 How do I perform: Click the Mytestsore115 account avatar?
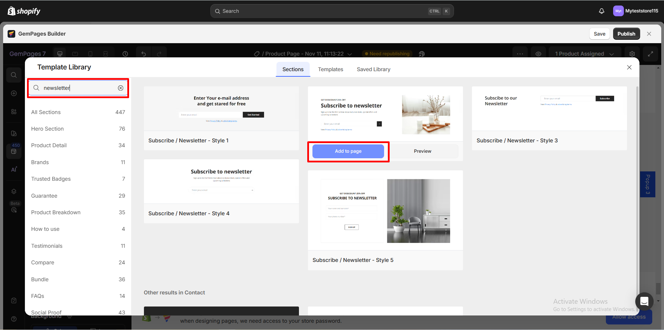point(618,11)
